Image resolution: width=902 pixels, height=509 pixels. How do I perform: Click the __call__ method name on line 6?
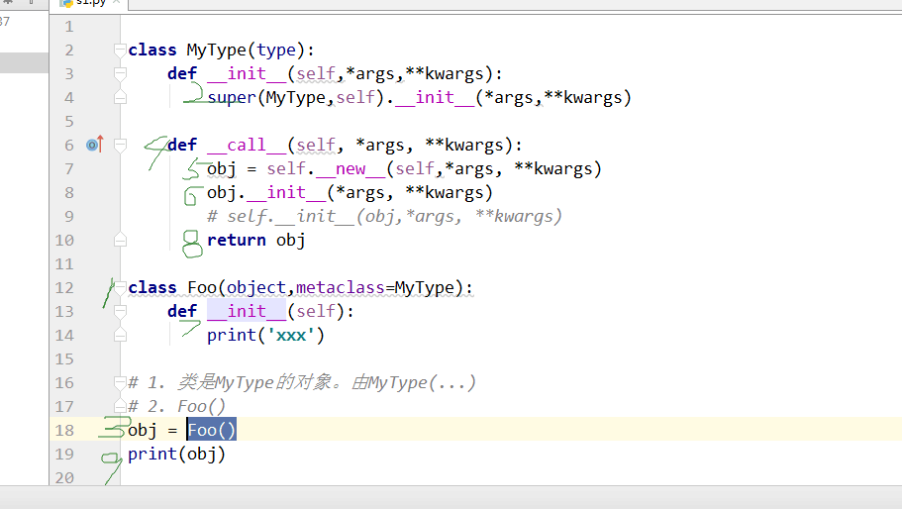point(247,145)
